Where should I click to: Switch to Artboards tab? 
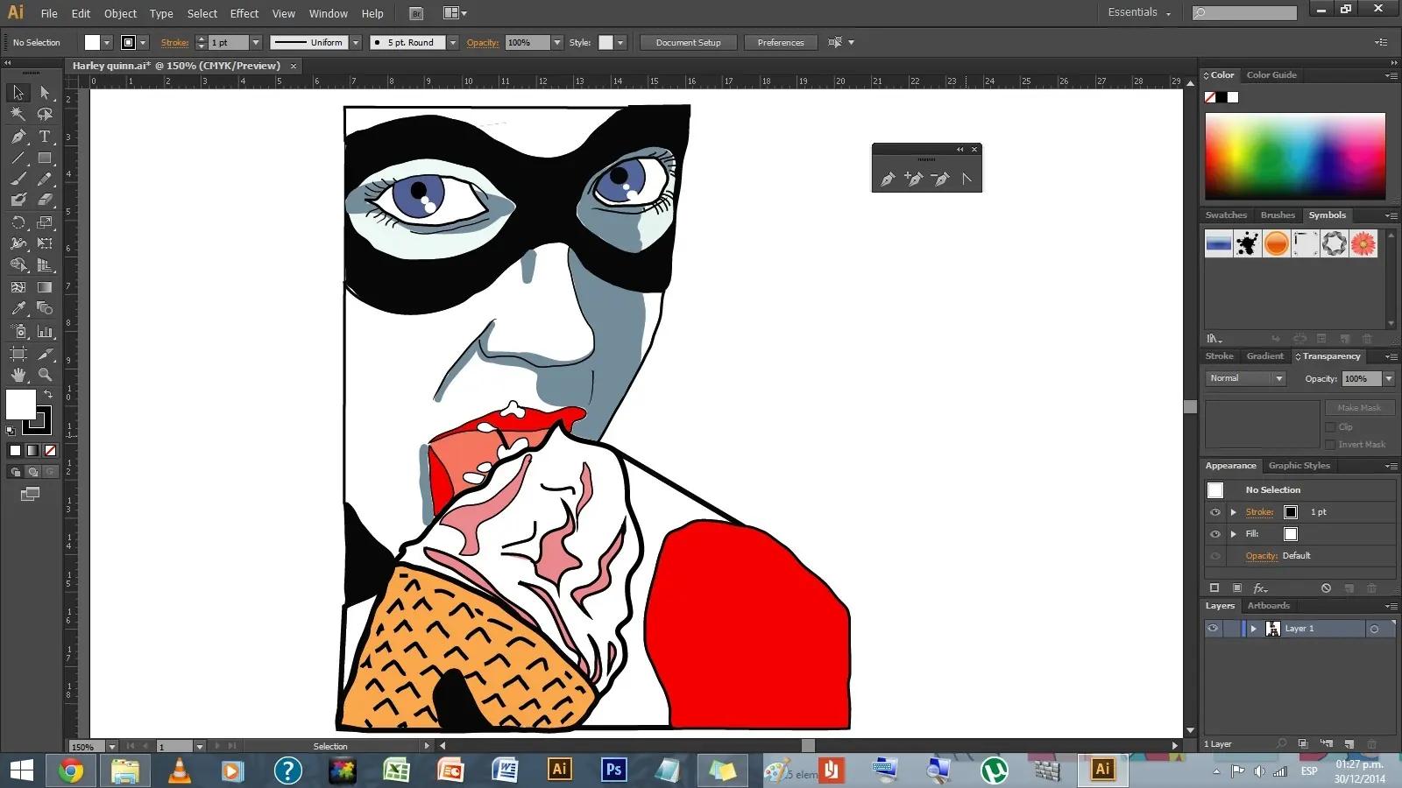tap(1268, 606)
